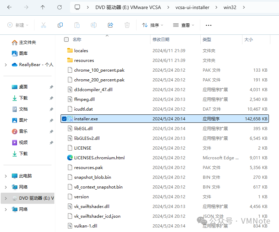This screenshot has height=232, width=279.
Task: Select resources.pak file
Action: [x=88, y=168]
